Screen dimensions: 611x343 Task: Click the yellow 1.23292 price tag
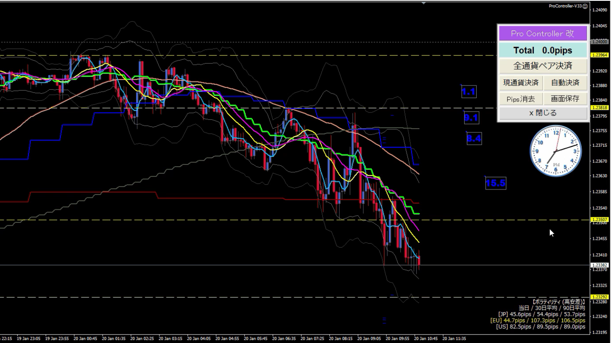(599, 297)
